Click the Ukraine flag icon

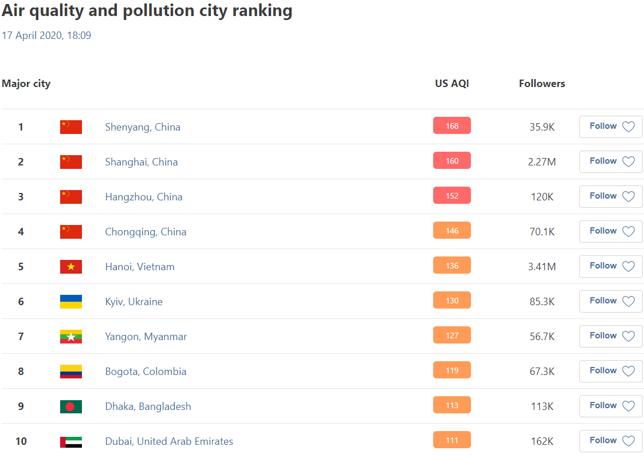[x=71, y=302]
